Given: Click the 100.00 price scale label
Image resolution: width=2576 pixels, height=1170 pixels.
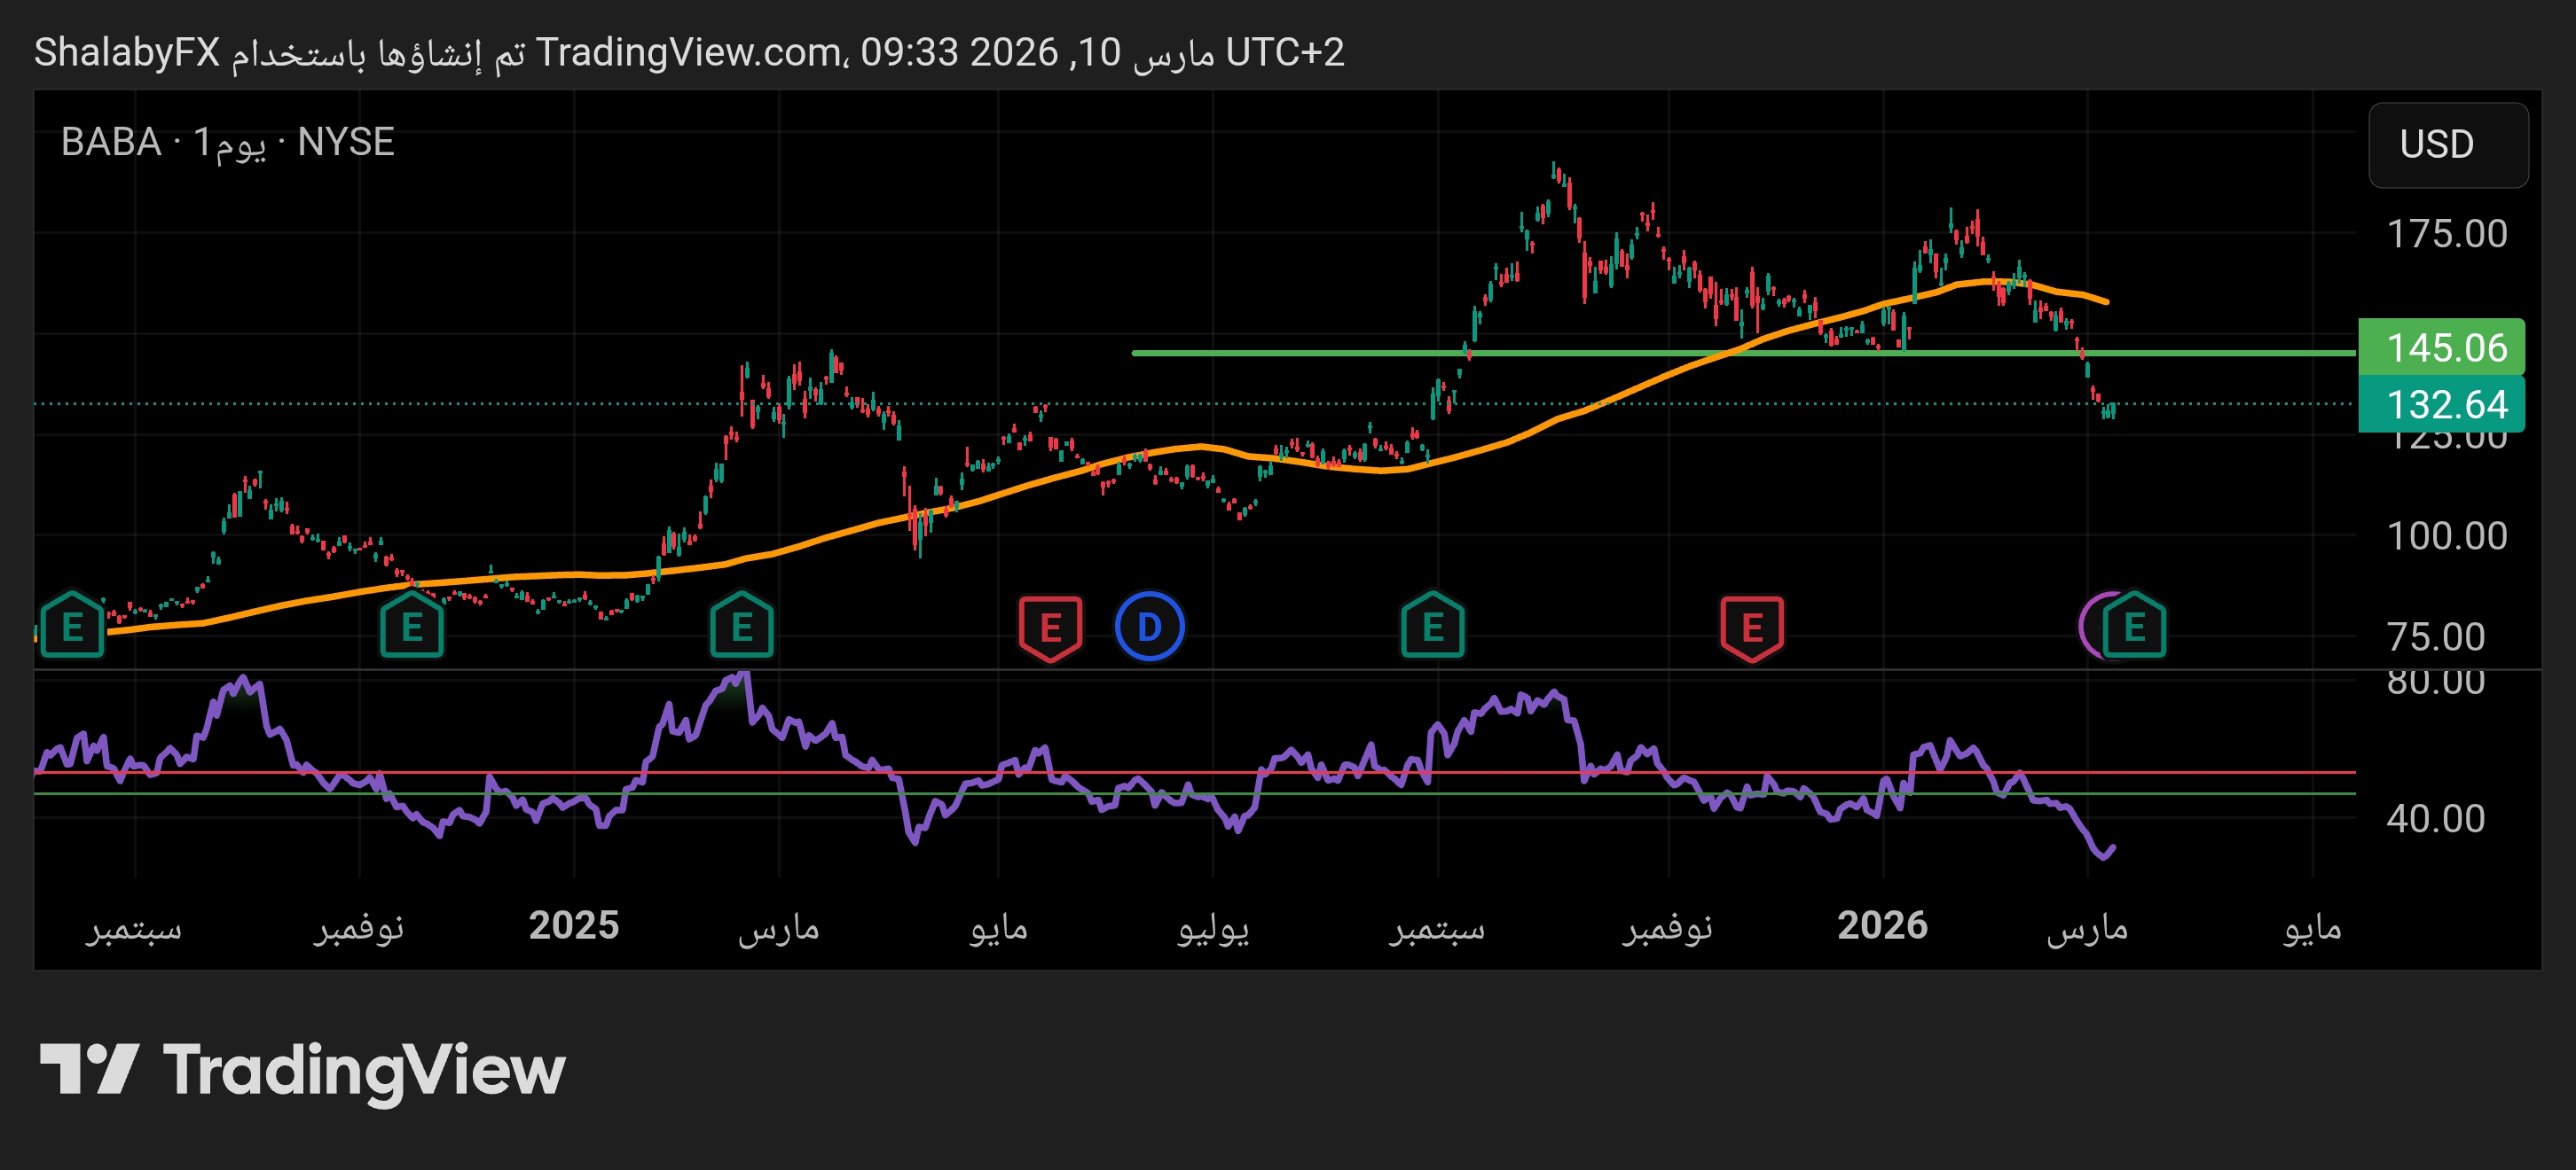Looking at the screenshot, I should pos(2446,536).
